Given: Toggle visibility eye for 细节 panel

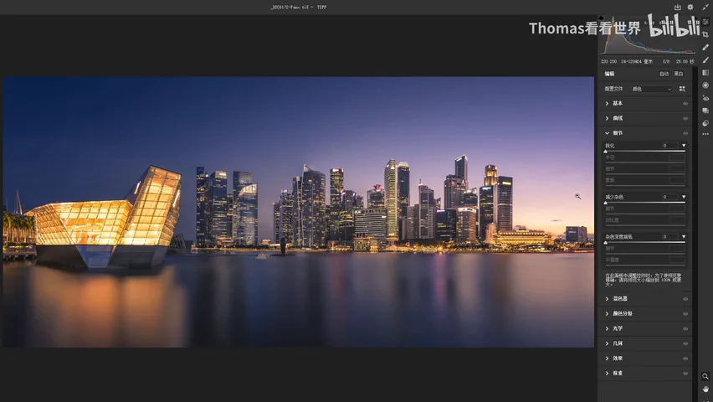Looking at the screenshot, I should pos(685,133).
